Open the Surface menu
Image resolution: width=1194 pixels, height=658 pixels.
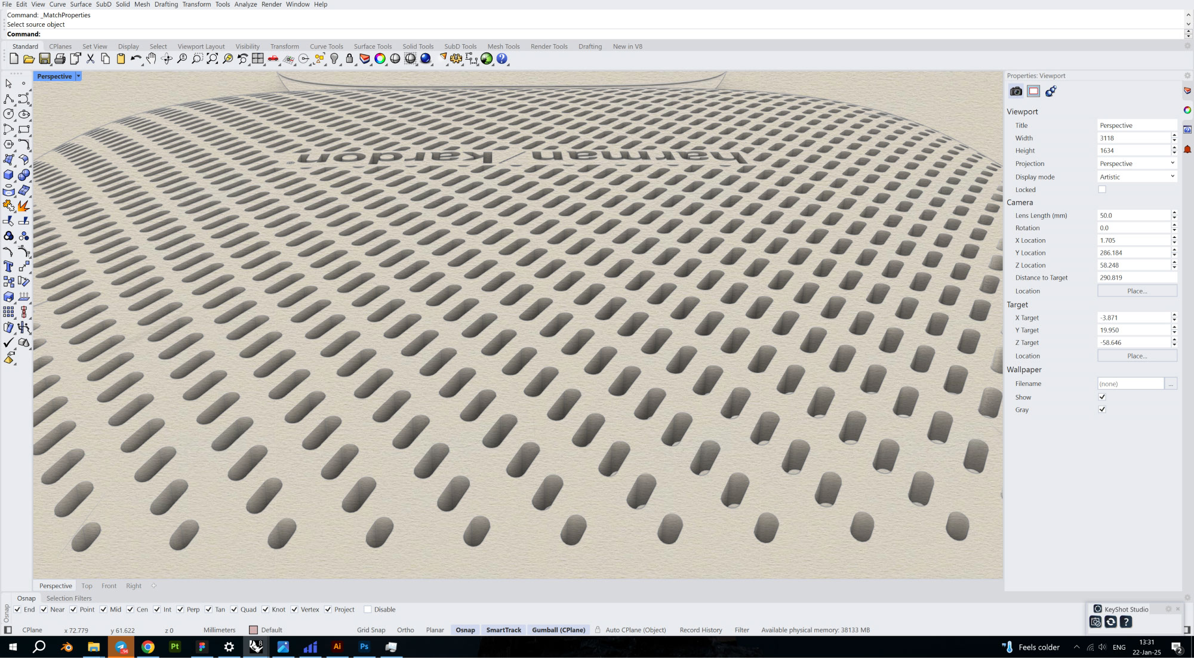point(81,4)
